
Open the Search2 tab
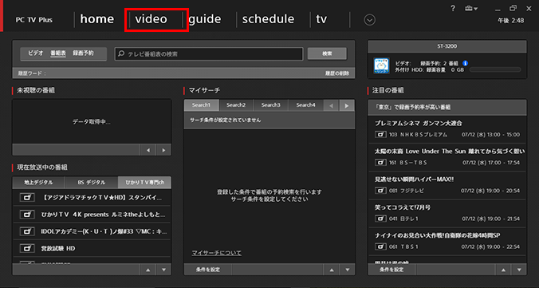click(x=236, y=105)
